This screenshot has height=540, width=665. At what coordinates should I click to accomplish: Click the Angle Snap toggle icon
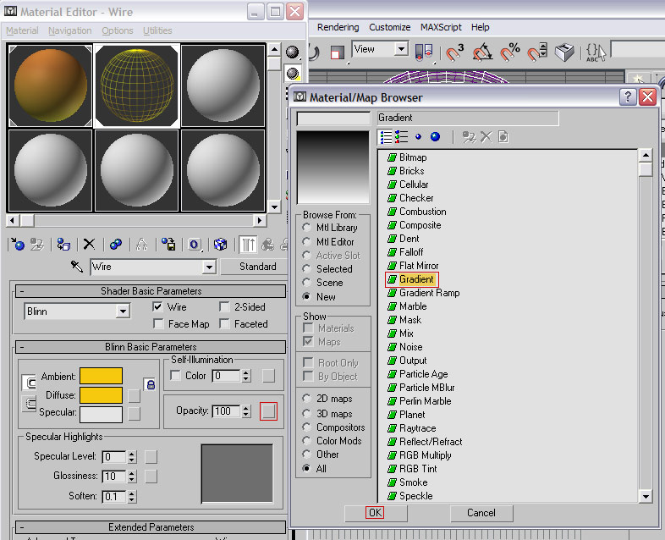tap(482, 52)
